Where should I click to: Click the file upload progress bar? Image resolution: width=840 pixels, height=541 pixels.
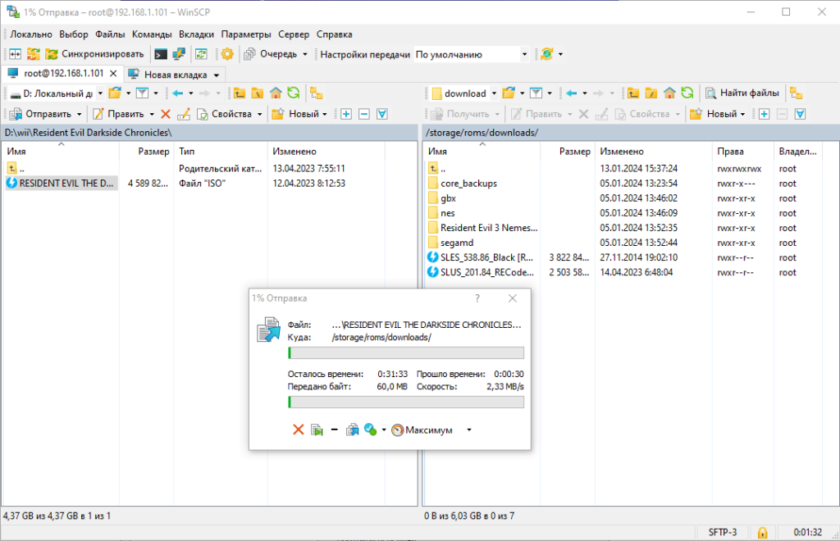coord(406,353)
